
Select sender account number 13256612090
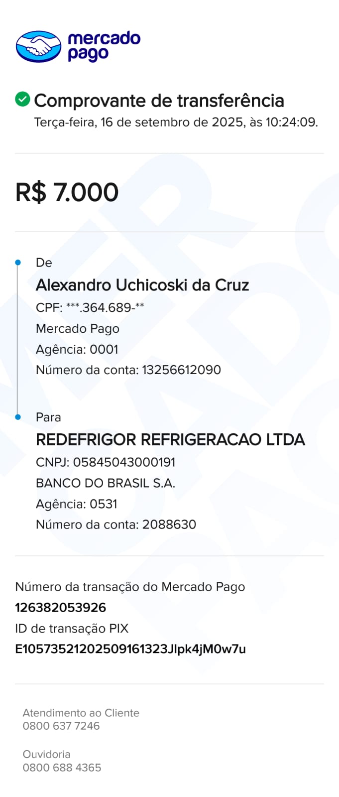181,370
